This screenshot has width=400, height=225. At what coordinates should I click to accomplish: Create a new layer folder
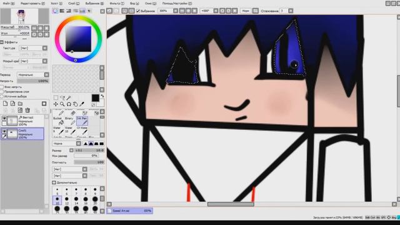click(x=20, y=104)
